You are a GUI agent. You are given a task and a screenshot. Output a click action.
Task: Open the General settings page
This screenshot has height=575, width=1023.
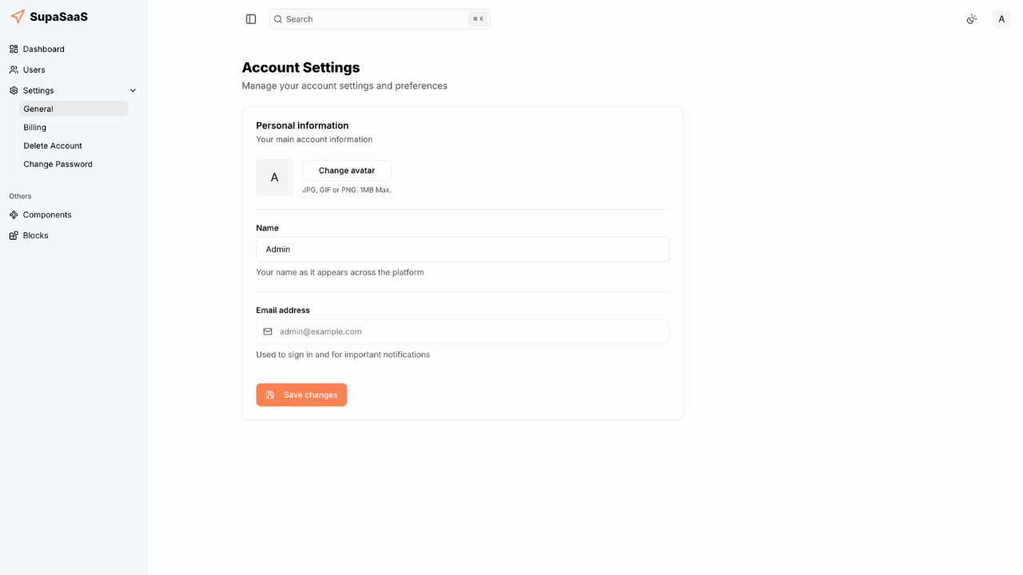[x=38, y=109]
